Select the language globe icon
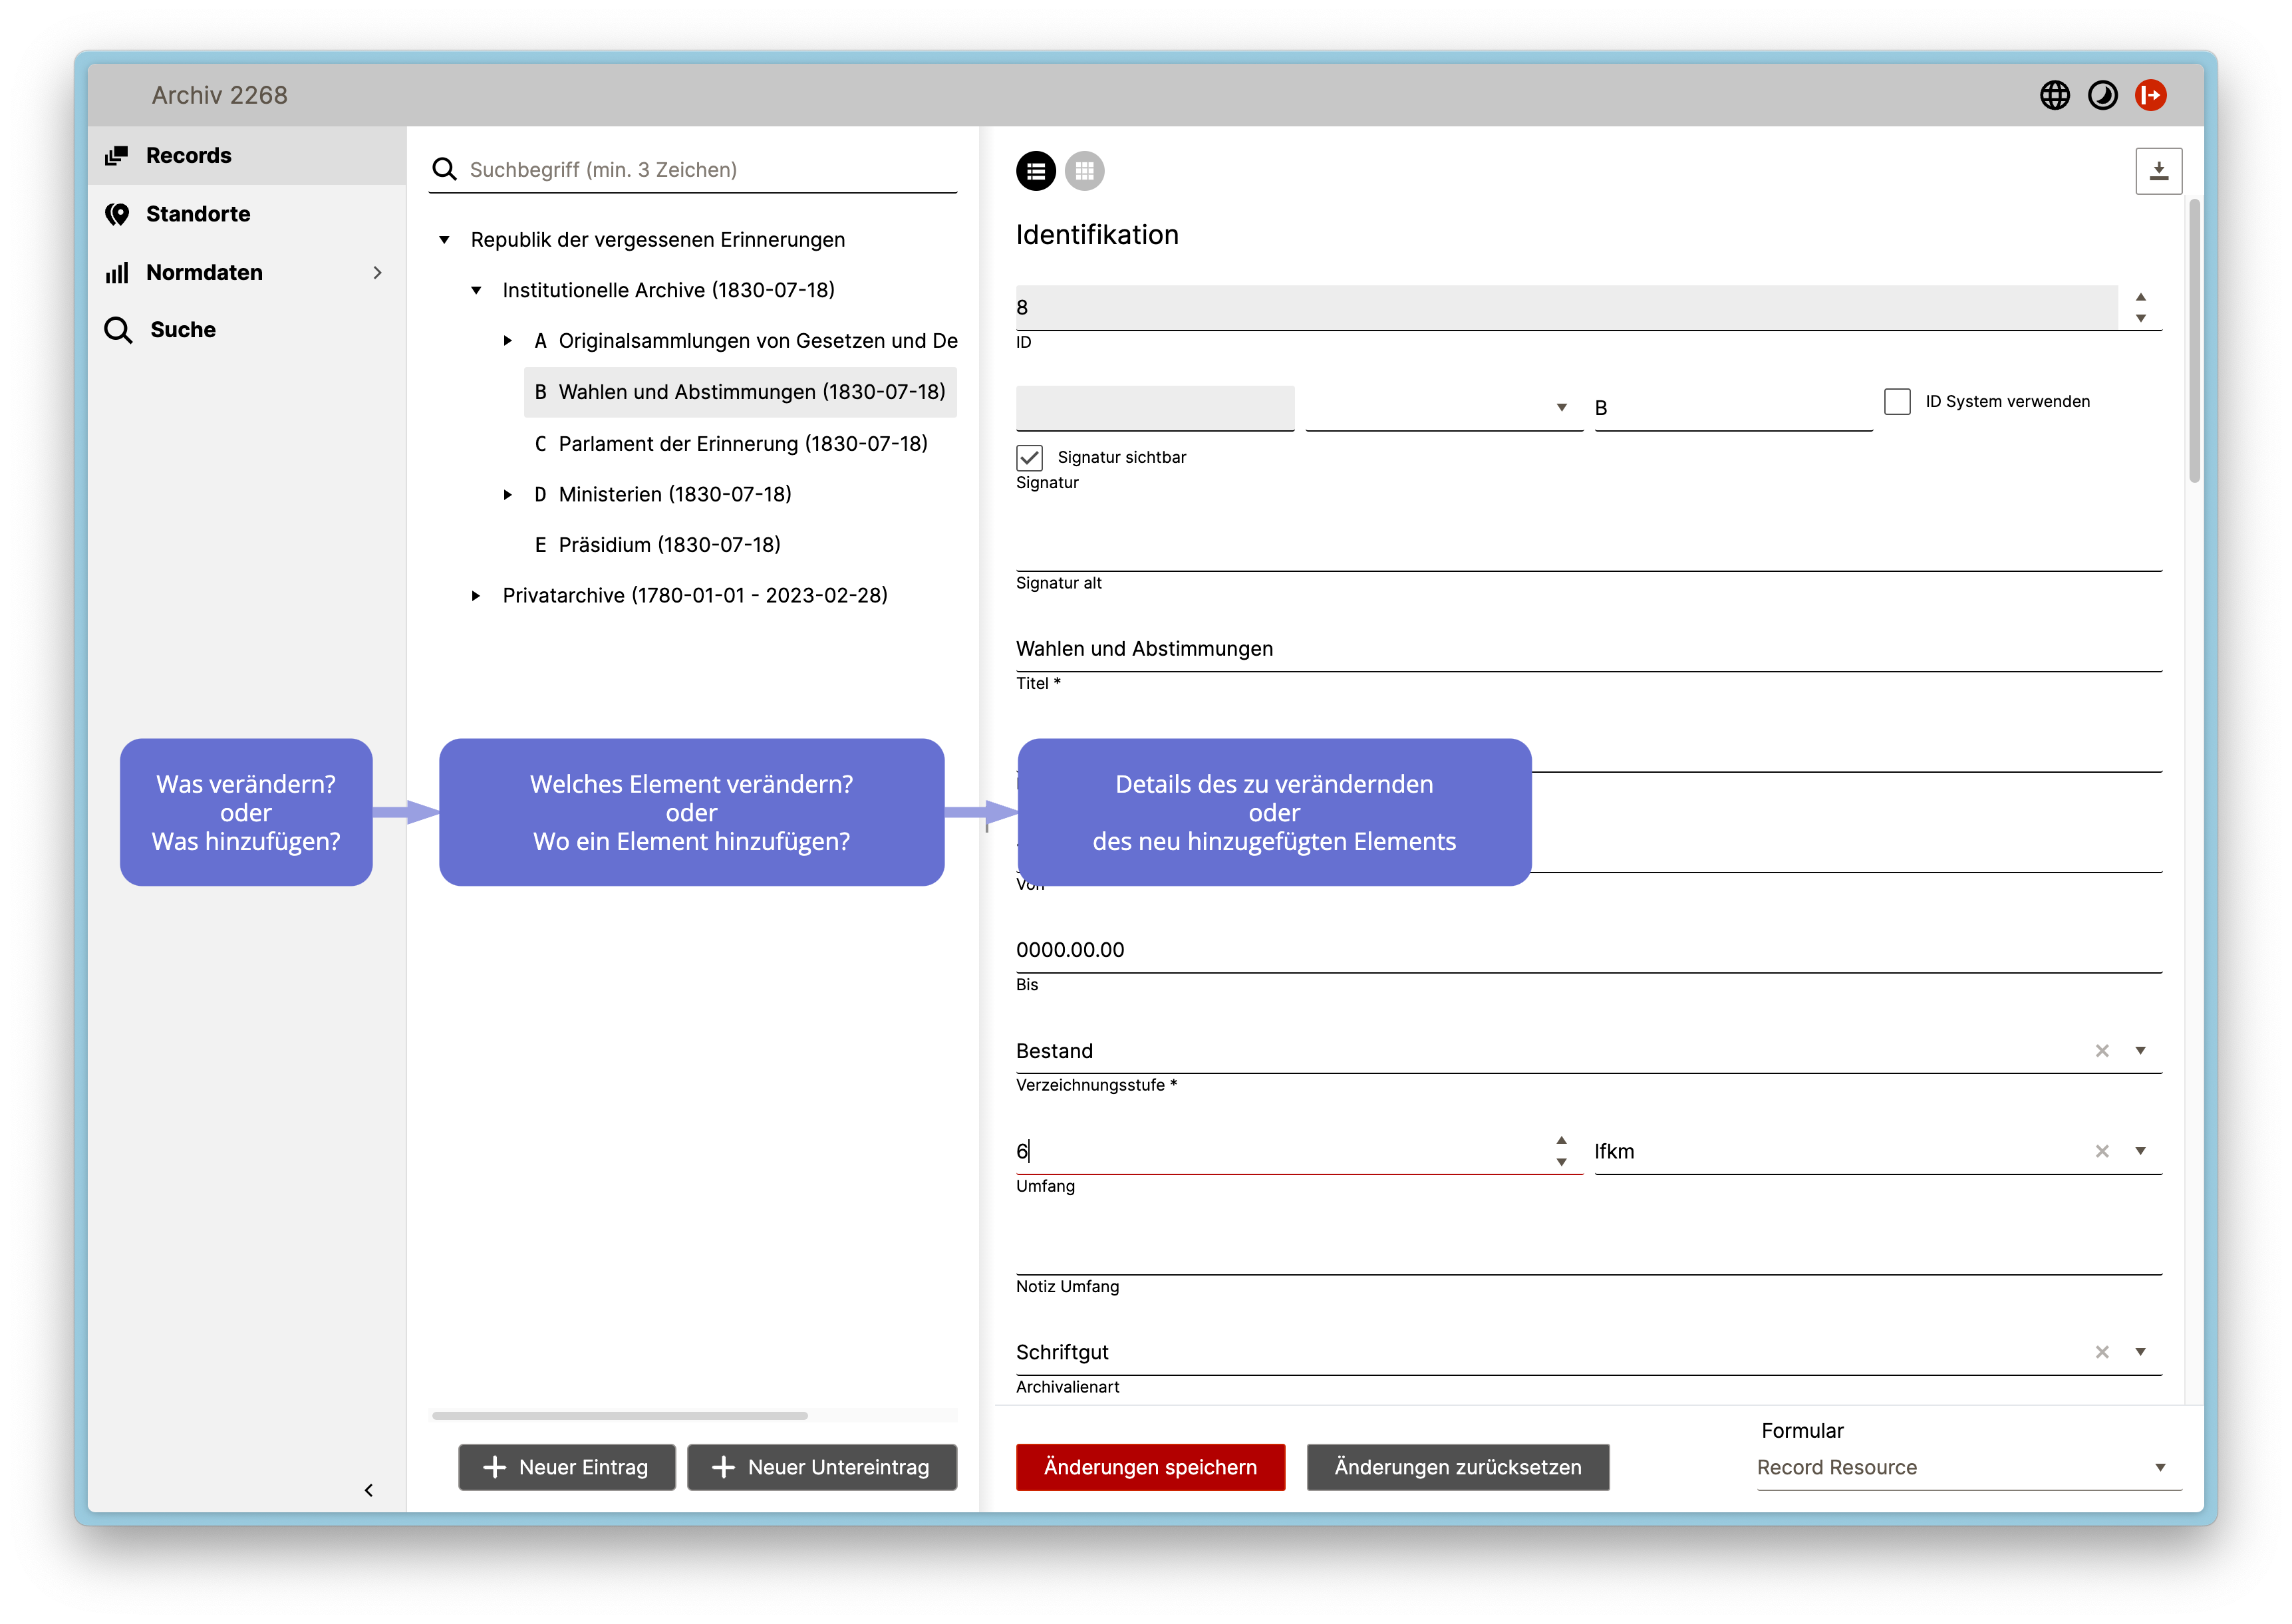Screen dimensions: 2292x1624 (x=2056, y=95)
